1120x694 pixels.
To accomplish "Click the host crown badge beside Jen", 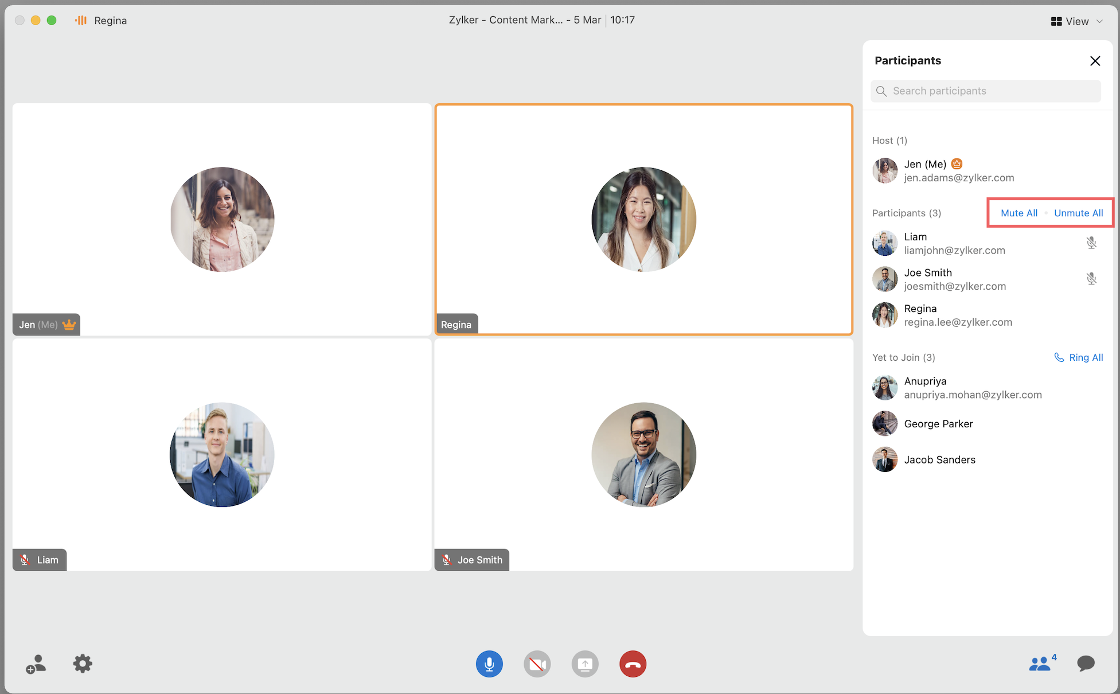I will pyautogui.click(x=957, y=164).
